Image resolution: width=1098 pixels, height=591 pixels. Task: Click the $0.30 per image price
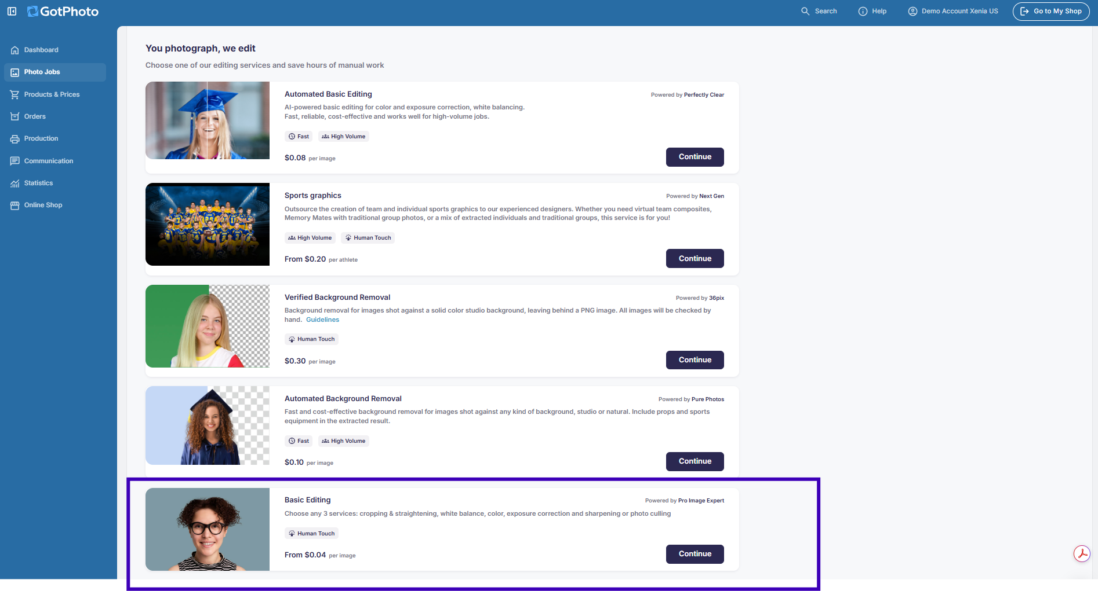(310, 361)
